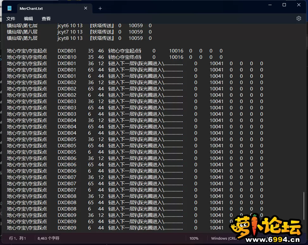
Task: Click 10016 on the 夺宝起点 line
Action: point(176,51)
